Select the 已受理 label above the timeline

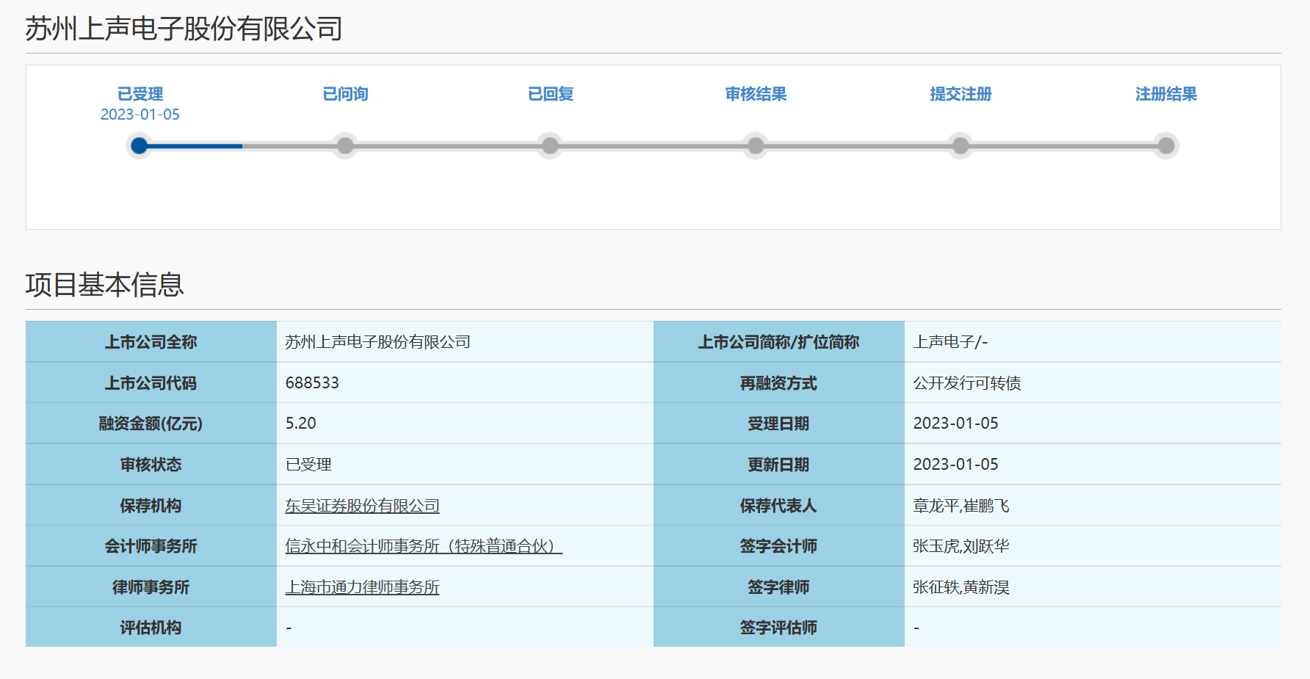[140, 94]
